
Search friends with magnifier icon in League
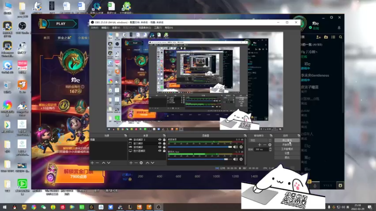point(340,37)
